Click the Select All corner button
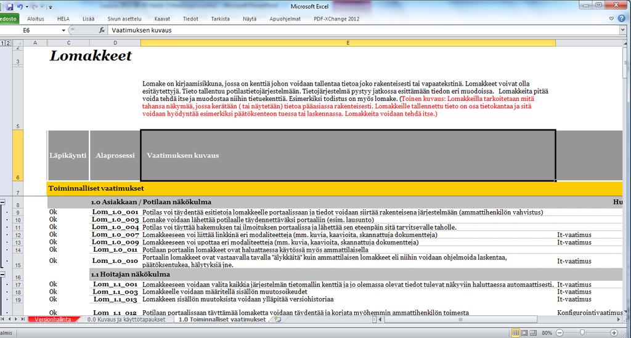 click(18, 42)
